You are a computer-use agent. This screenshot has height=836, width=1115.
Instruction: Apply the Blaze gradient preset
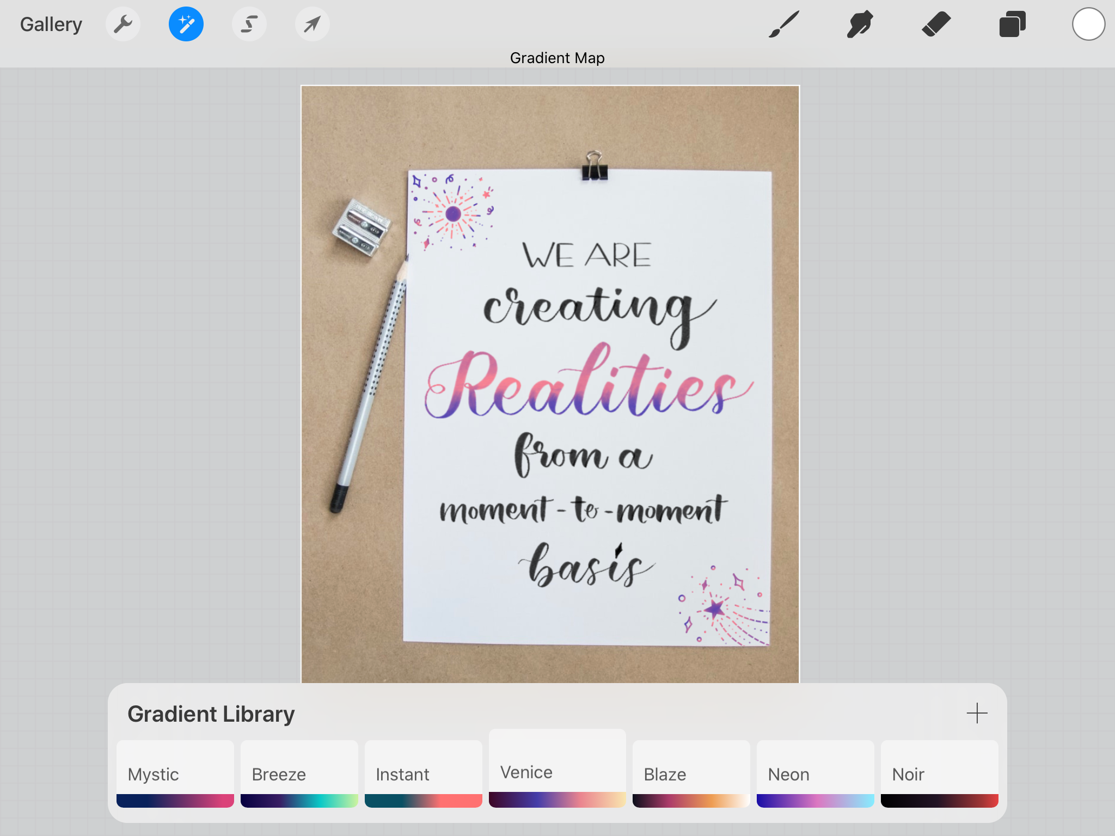691,774
